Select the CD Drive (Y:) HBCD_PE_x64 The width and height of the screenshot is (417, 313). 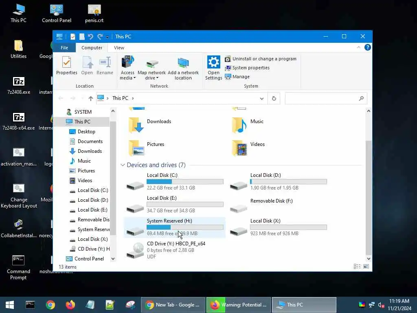pos(174,250)
